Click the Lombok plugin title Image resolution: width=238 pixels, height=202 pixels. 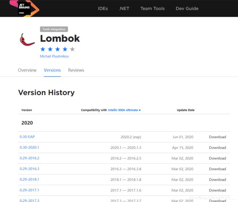60,38
